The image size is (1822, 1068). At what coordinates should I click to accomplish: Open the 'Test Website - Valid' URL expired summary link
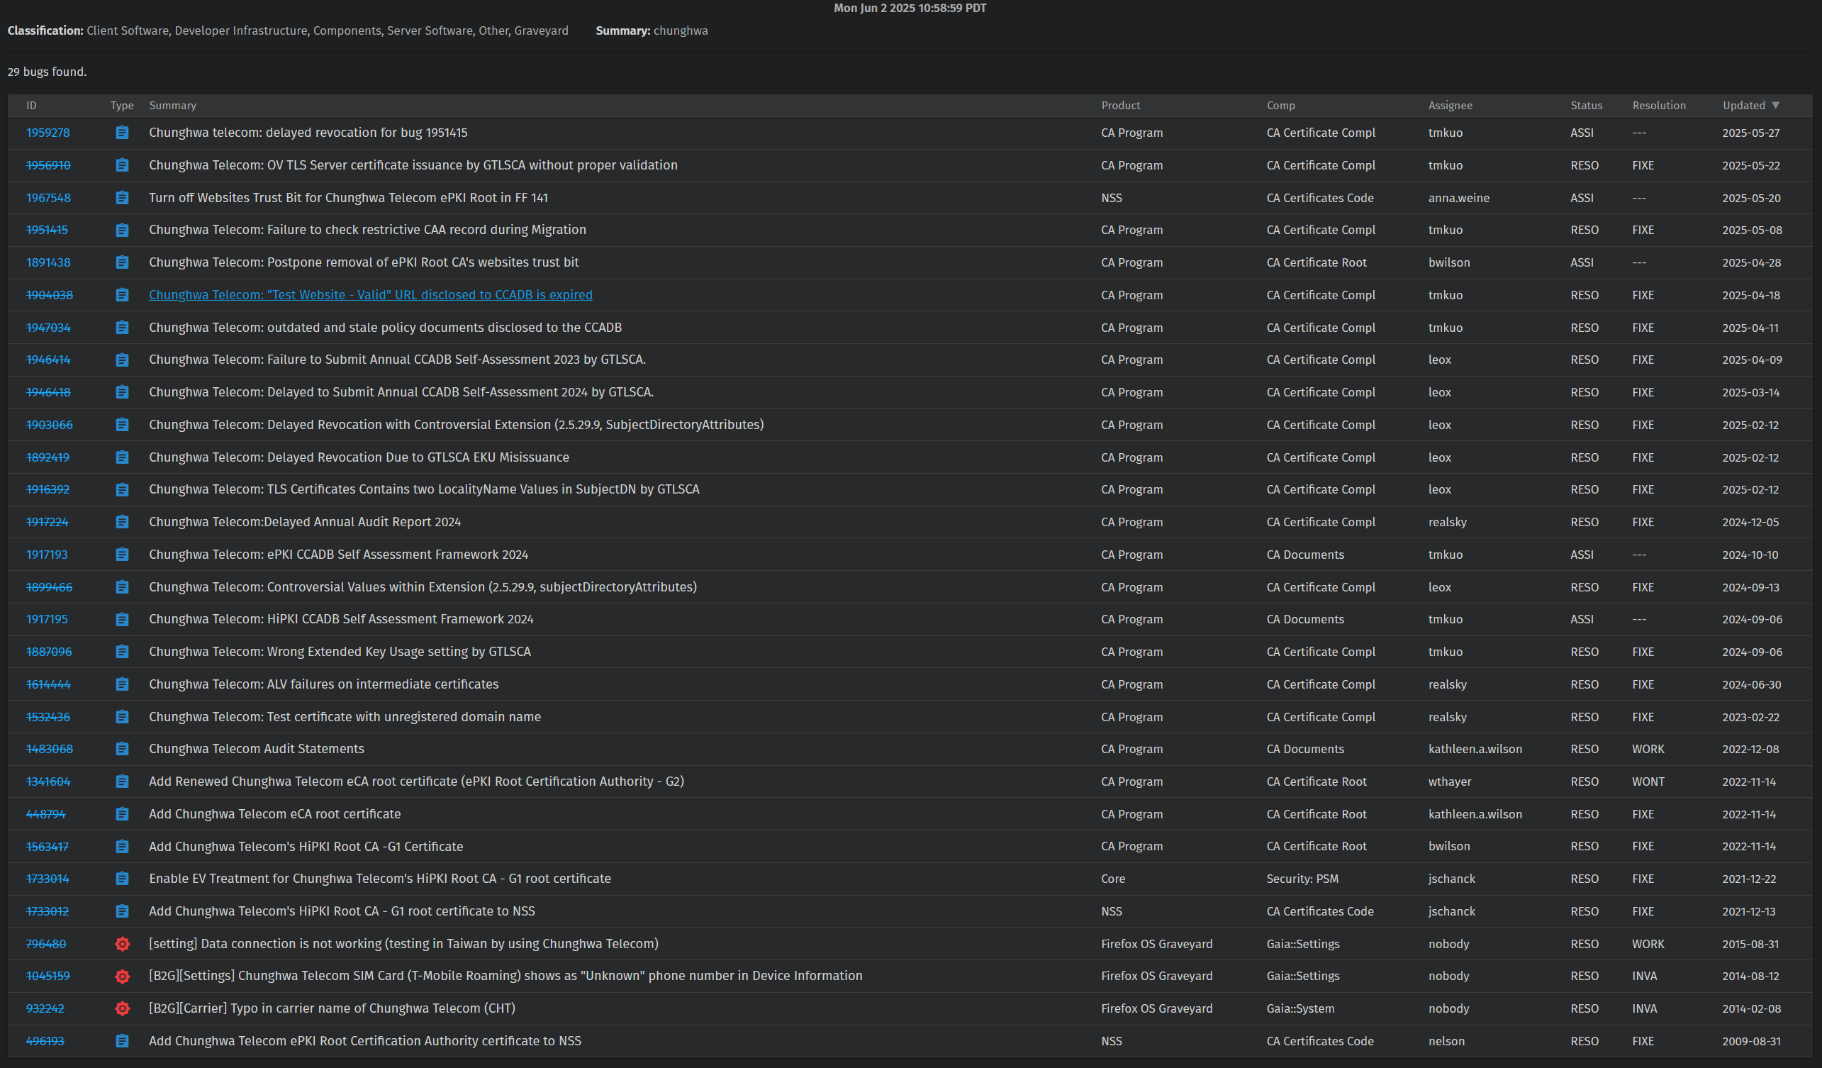tap(370, 295)
